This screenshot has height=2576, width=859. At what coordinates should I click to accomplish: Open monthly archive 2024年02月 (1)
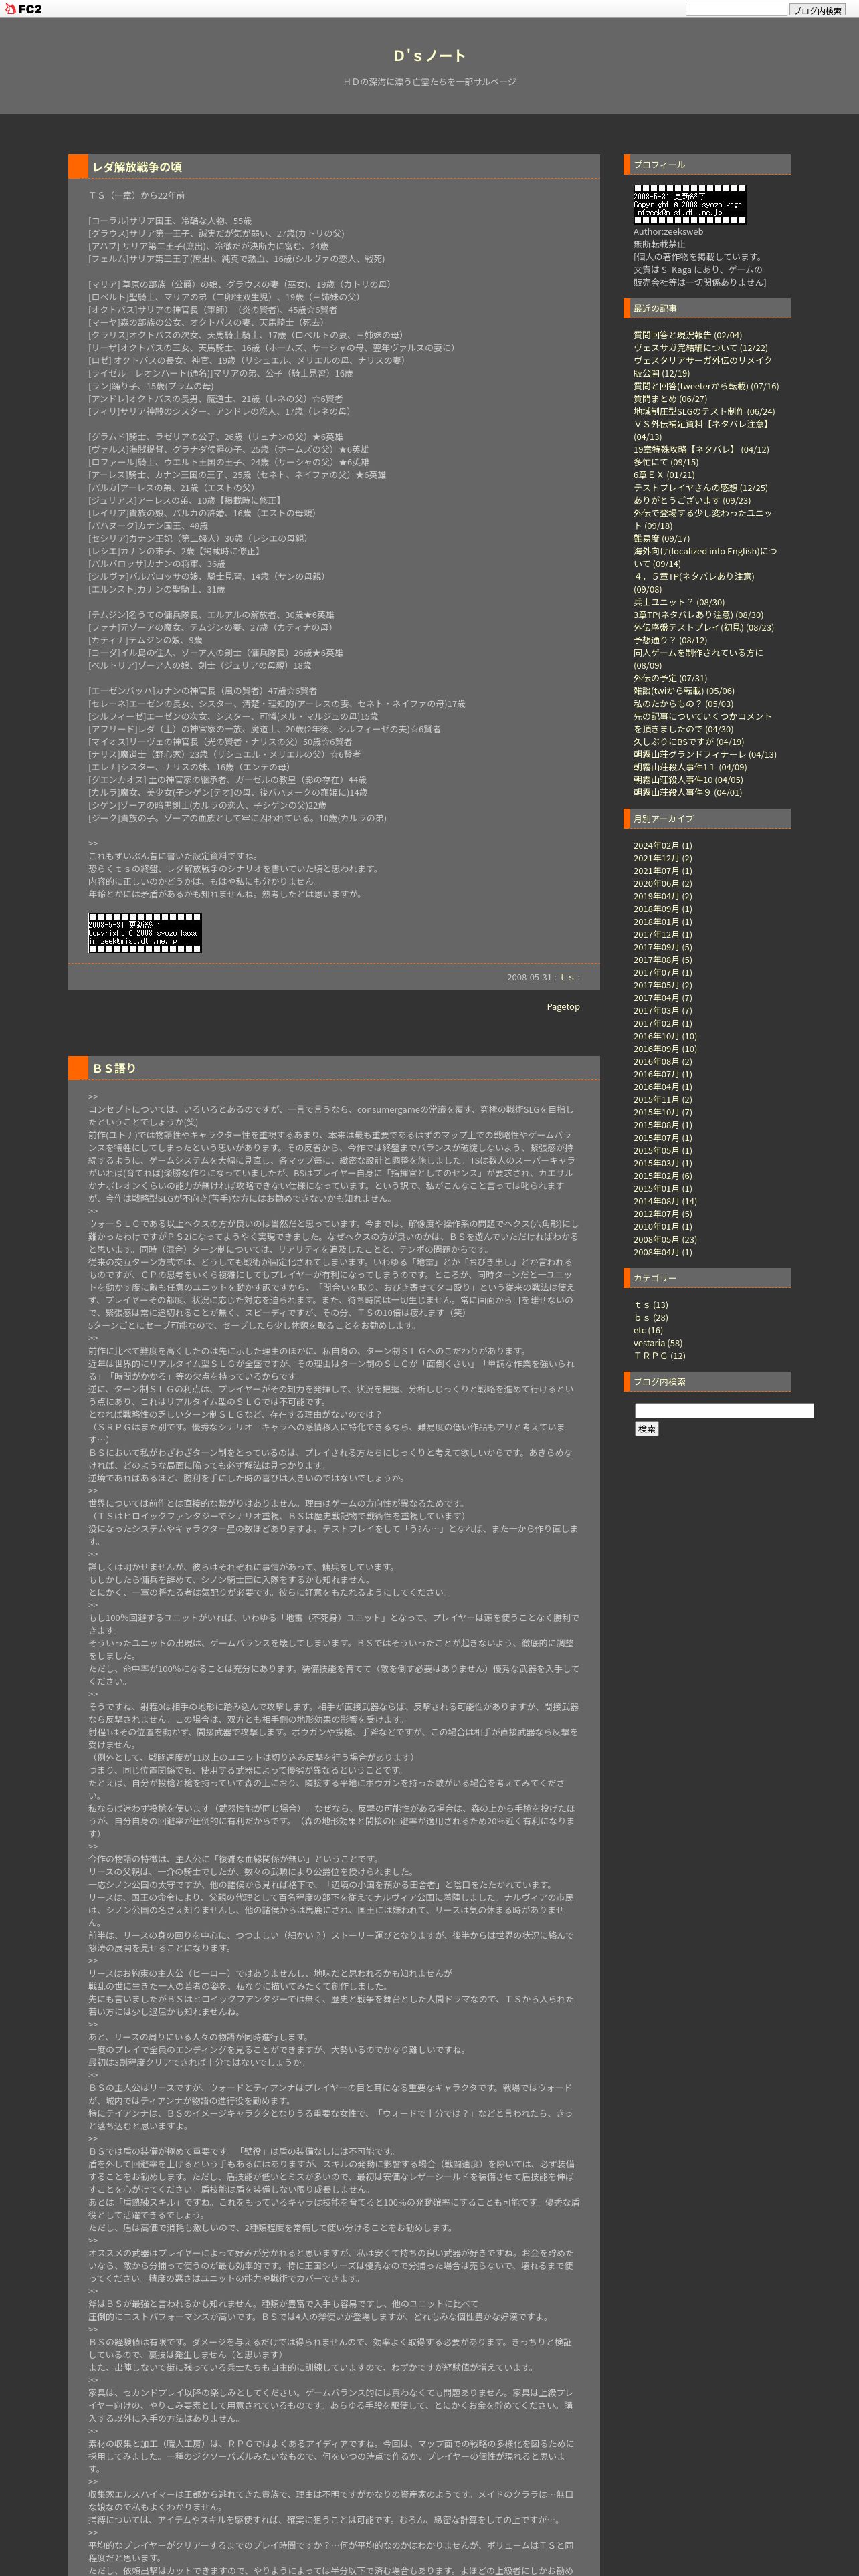tap(662, 846)
